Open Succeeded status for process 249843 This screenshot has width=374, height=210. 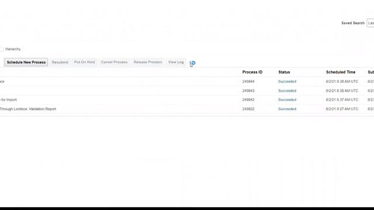click(287, 91)
